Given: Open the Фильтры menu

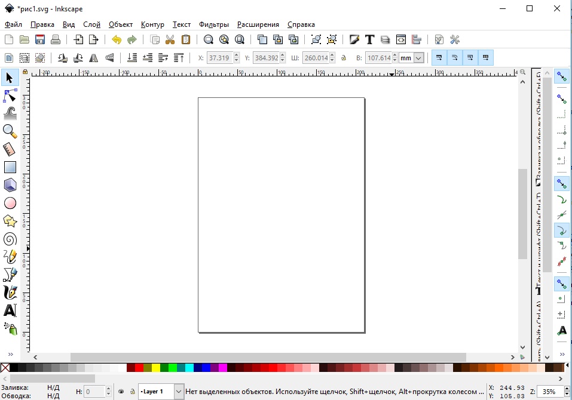Looking at the screenshot, I should pyautogui.click(x=214, y=24).
